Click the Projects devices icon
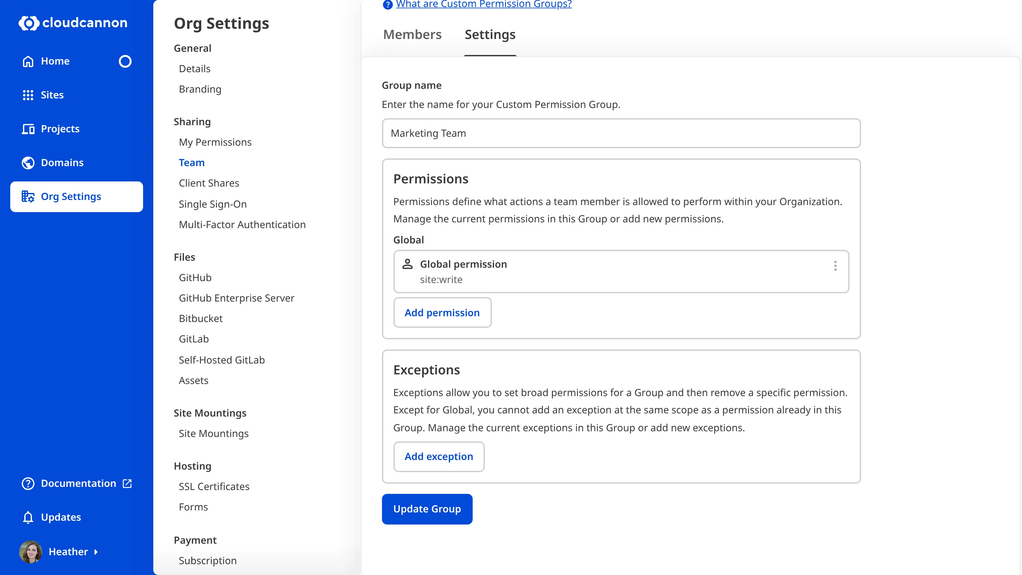Screen dimensions: 1022x575 pyautogui.click(x=28, y=128)
